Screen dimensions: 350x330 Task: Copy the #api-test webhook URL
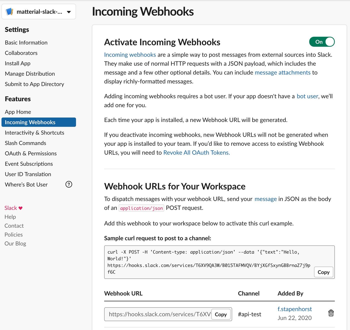click(x=221, y=314)
